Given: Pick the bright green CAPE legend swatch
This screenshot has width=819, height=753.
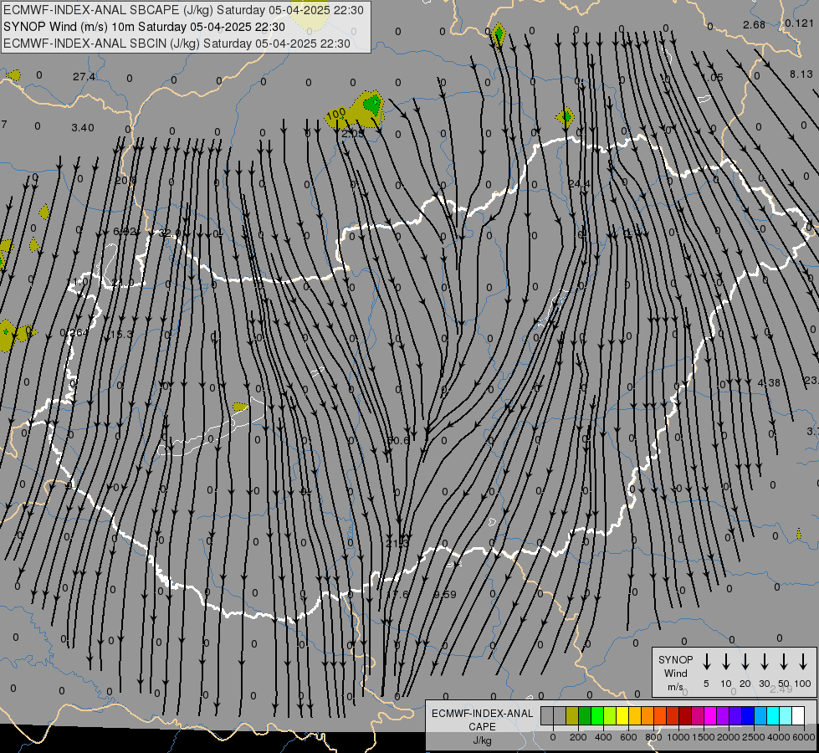Looking at the screenshot, I should point(597,715).
